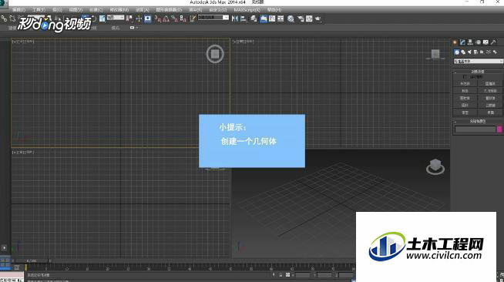The width and height of the screenshot is (504, 282).
Task: Select the Helpers category icon
Action: pyautogui.click(x=482, y=52)
